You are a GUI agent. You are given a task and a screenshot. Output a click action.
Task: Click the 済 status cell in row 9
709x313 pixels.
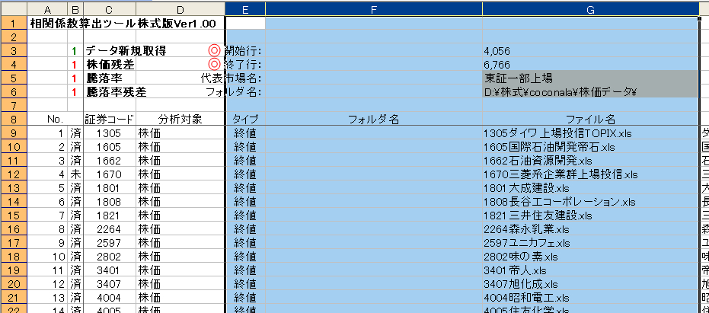click(75, 133)
